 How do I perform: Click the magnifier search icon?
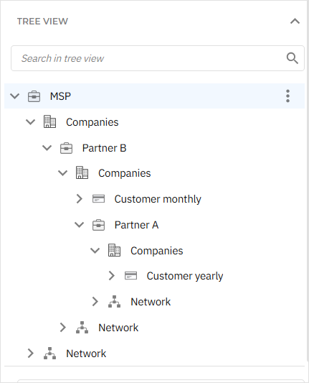tap(293, 58)
